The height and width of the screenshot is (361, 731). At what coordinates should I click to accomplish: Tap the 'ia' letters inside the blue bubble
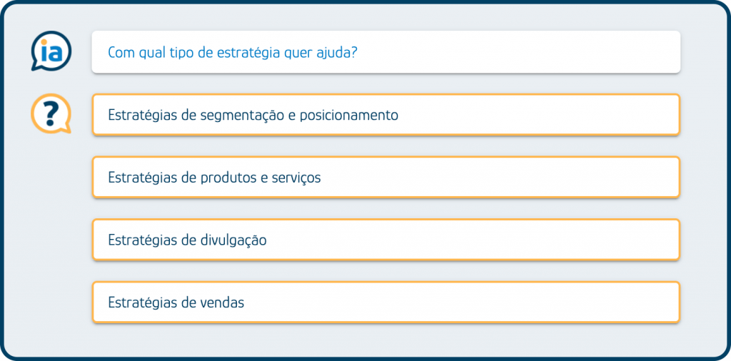pyautogui.click(x=51, y=49)
